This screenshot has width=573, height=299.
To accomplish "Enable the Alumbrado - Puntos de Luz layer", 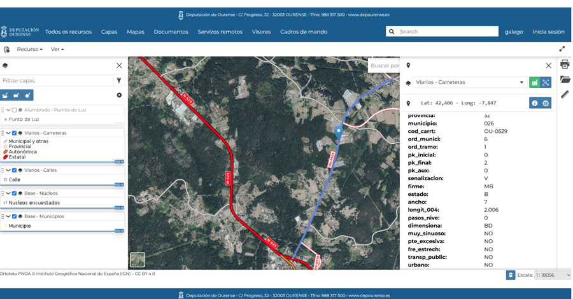I will click(x=15, y=110).
